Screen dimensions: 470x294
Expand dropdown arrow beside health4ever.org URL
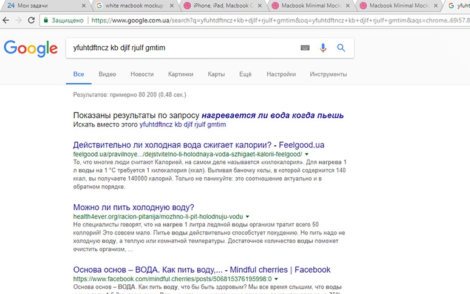(248, 217)
